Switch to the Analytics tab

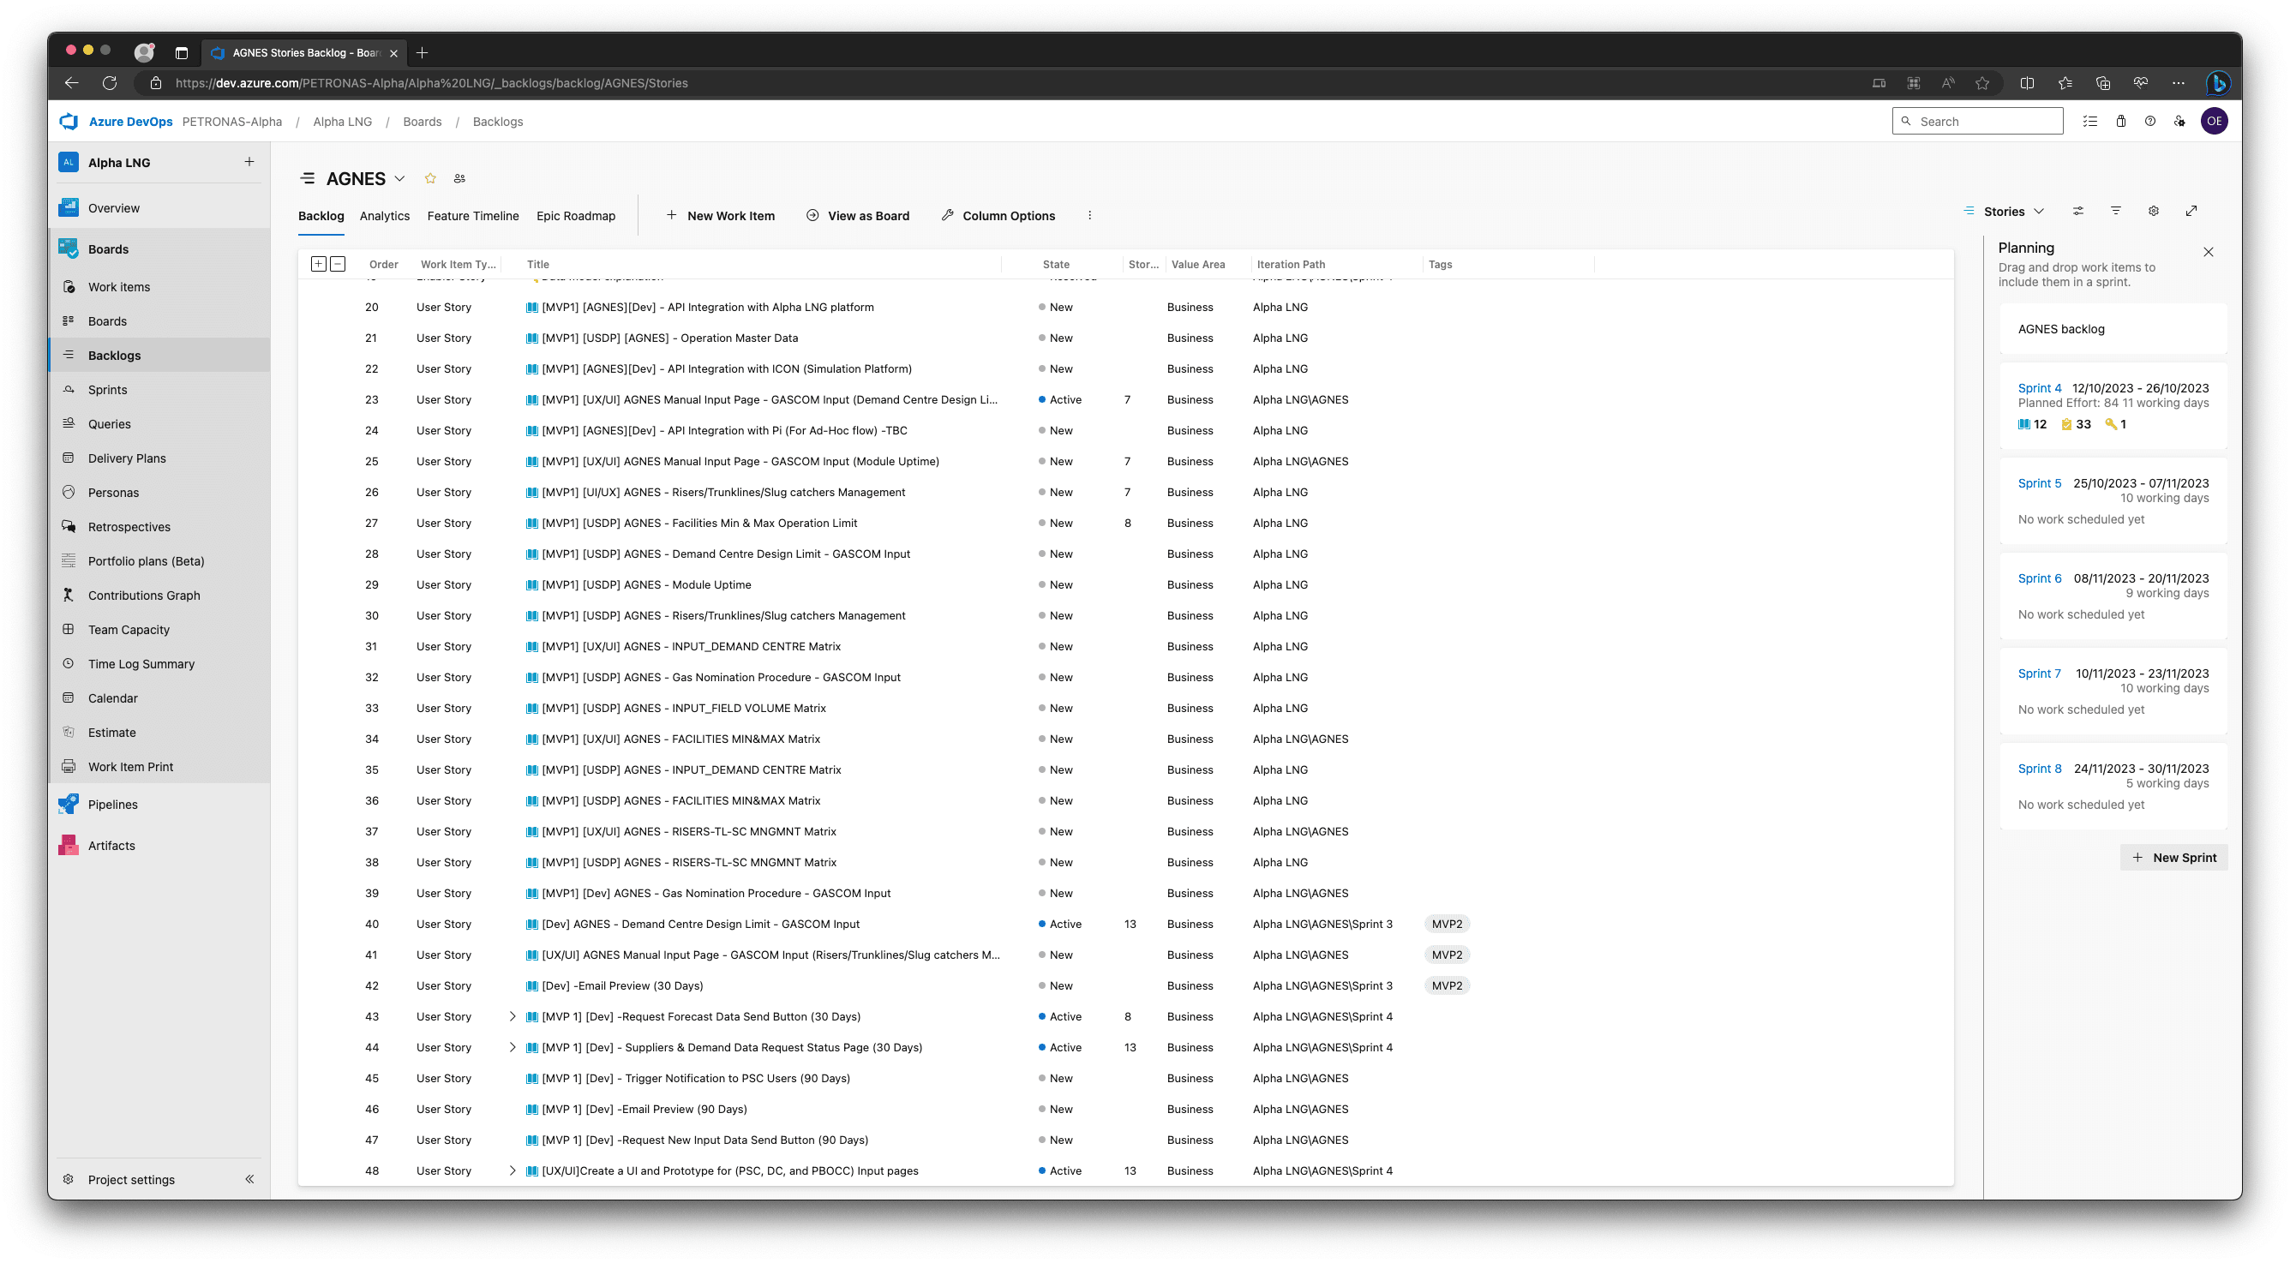coord(384,216)
